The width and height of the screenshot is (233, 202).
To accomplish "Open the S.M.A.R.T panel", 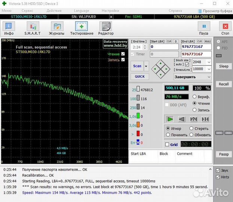I will pos(33,28).
